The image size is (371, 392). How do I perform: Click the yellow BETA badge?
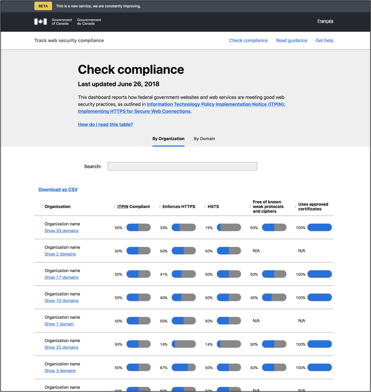43,6
